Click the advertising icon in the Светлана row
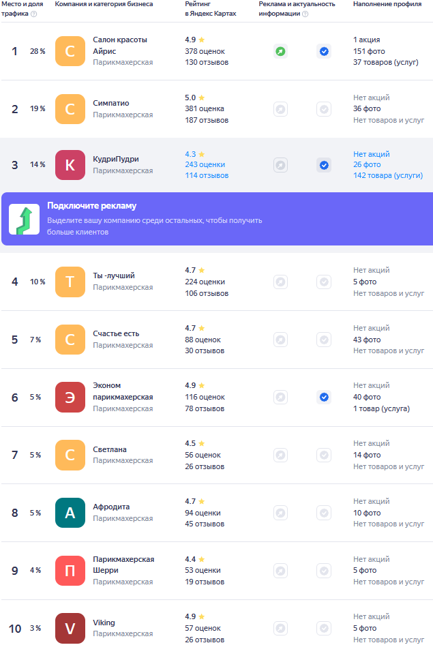 point(280,455)
